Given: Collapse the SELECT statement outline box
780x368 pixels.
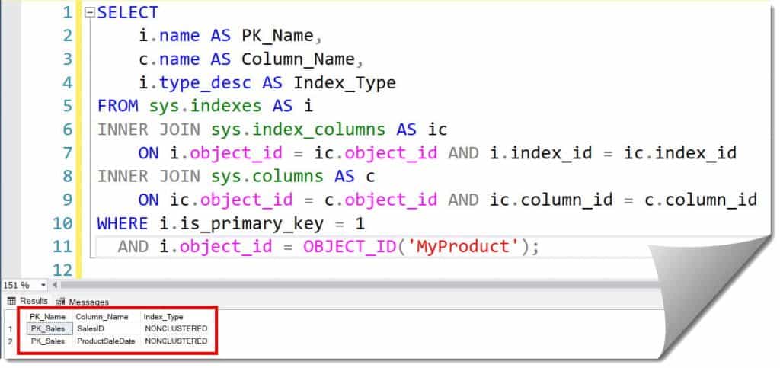Looking at the screenshot, I should (x=90, y=13).
